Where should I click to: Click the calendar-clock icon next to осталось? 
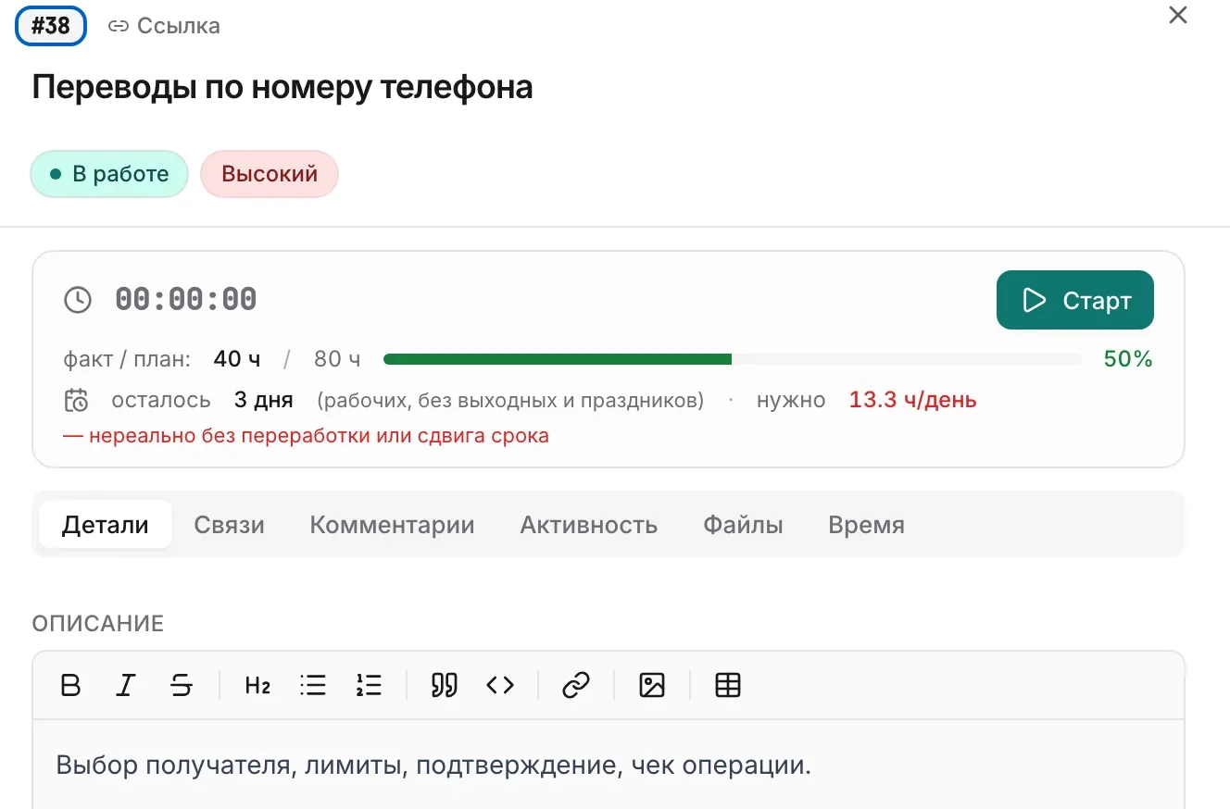76,400
